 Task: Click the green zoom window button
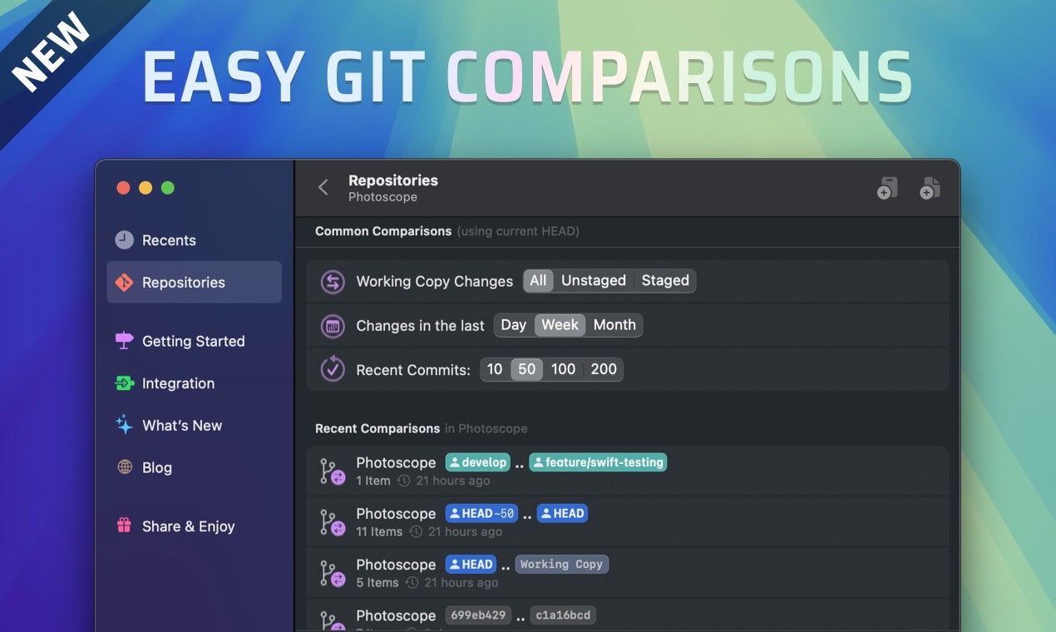pyautogui.click(x=168, y=188)
